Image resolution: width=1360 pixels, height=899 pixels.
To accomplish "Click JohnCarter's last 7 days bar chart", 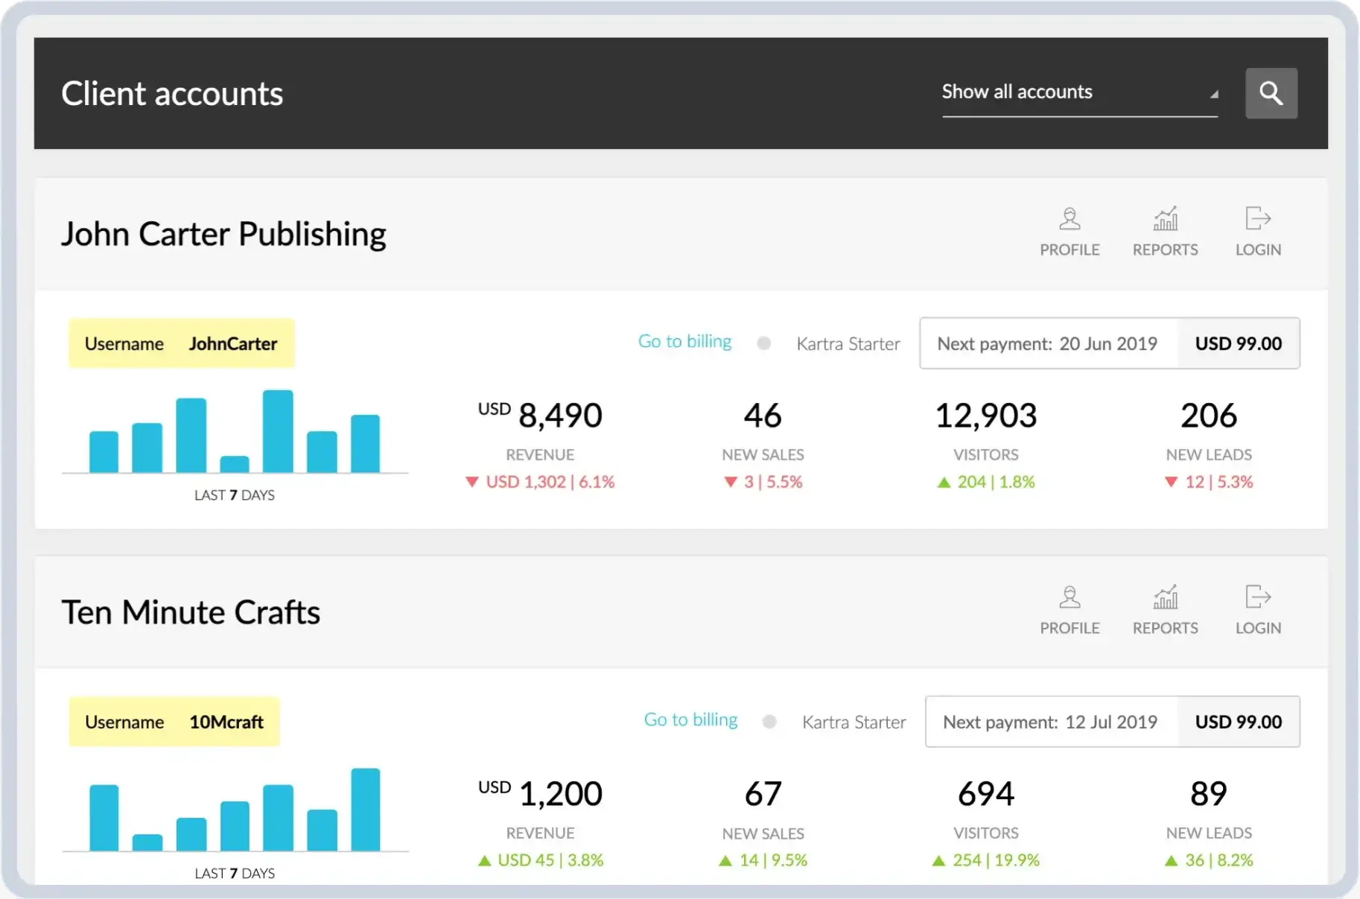I will [x=235, y=433].
